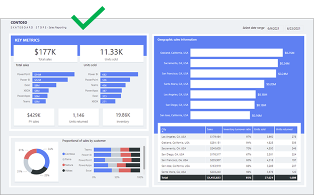Screen dimensions: 314x195
Task: Click "San Jose, California, USA" table row city
Action: click(x=176, y=166)
